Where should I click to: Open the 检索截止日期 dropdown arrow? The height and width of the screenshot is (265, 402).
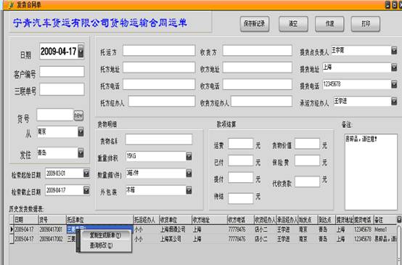pos(86,190)
